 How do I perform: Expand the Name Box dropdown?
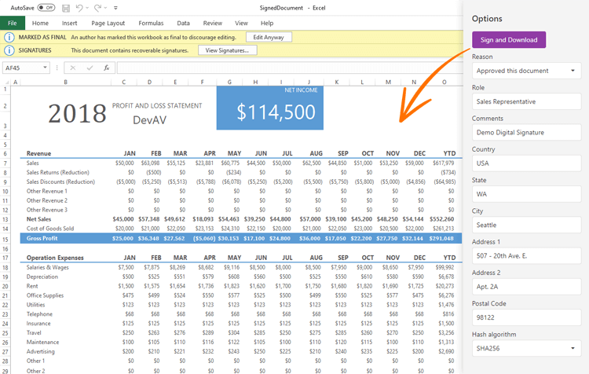coord(46,68)
